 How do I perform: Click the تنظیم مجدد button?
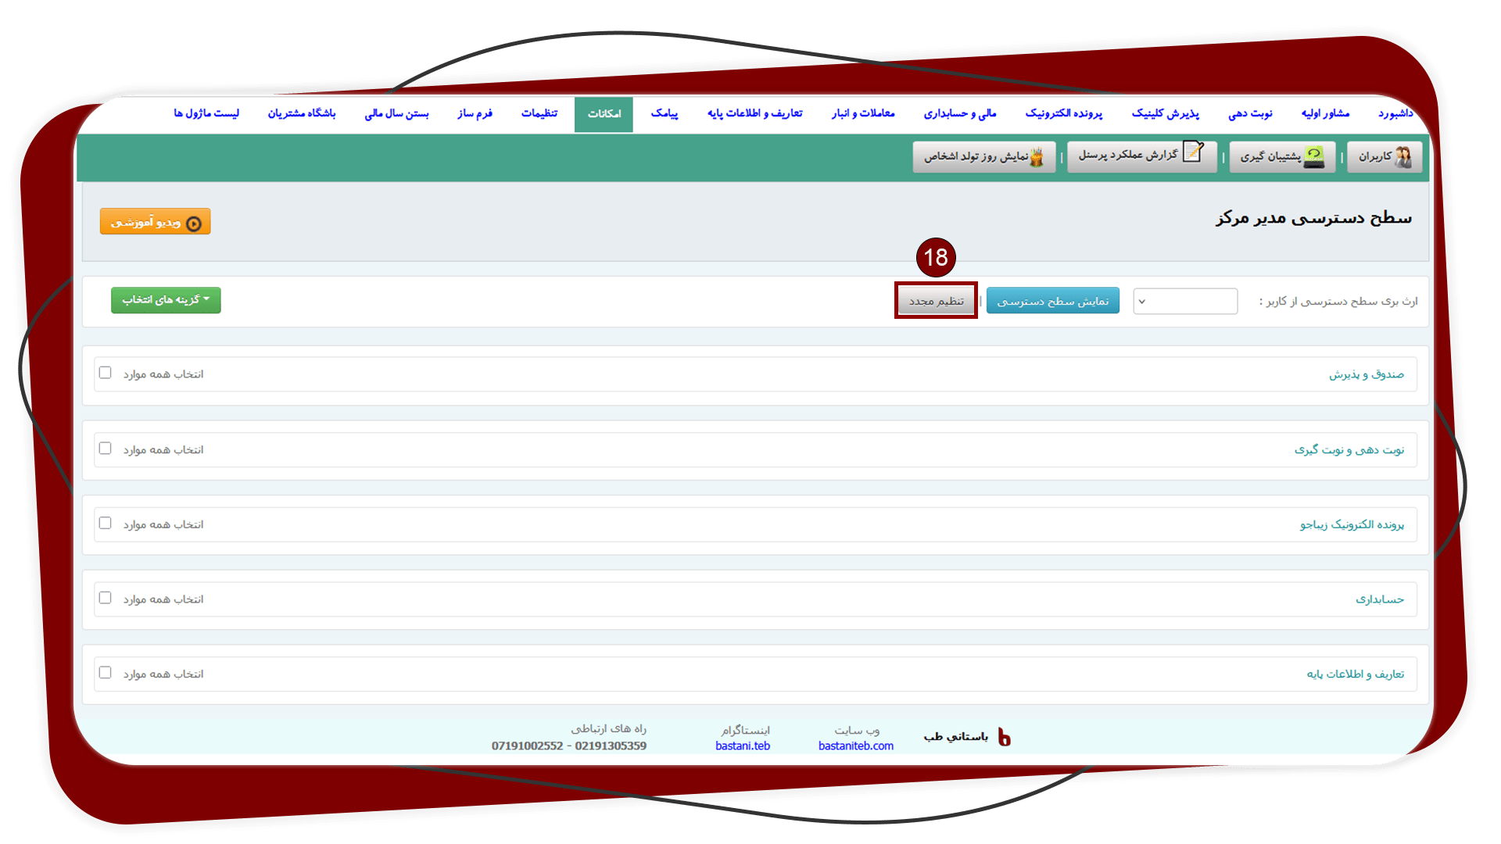click(936, 301)
